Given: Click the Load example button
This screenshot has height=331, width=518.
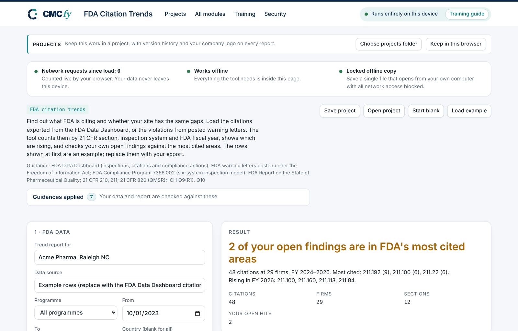Looking at the screenshot, I should coord(469,111).
